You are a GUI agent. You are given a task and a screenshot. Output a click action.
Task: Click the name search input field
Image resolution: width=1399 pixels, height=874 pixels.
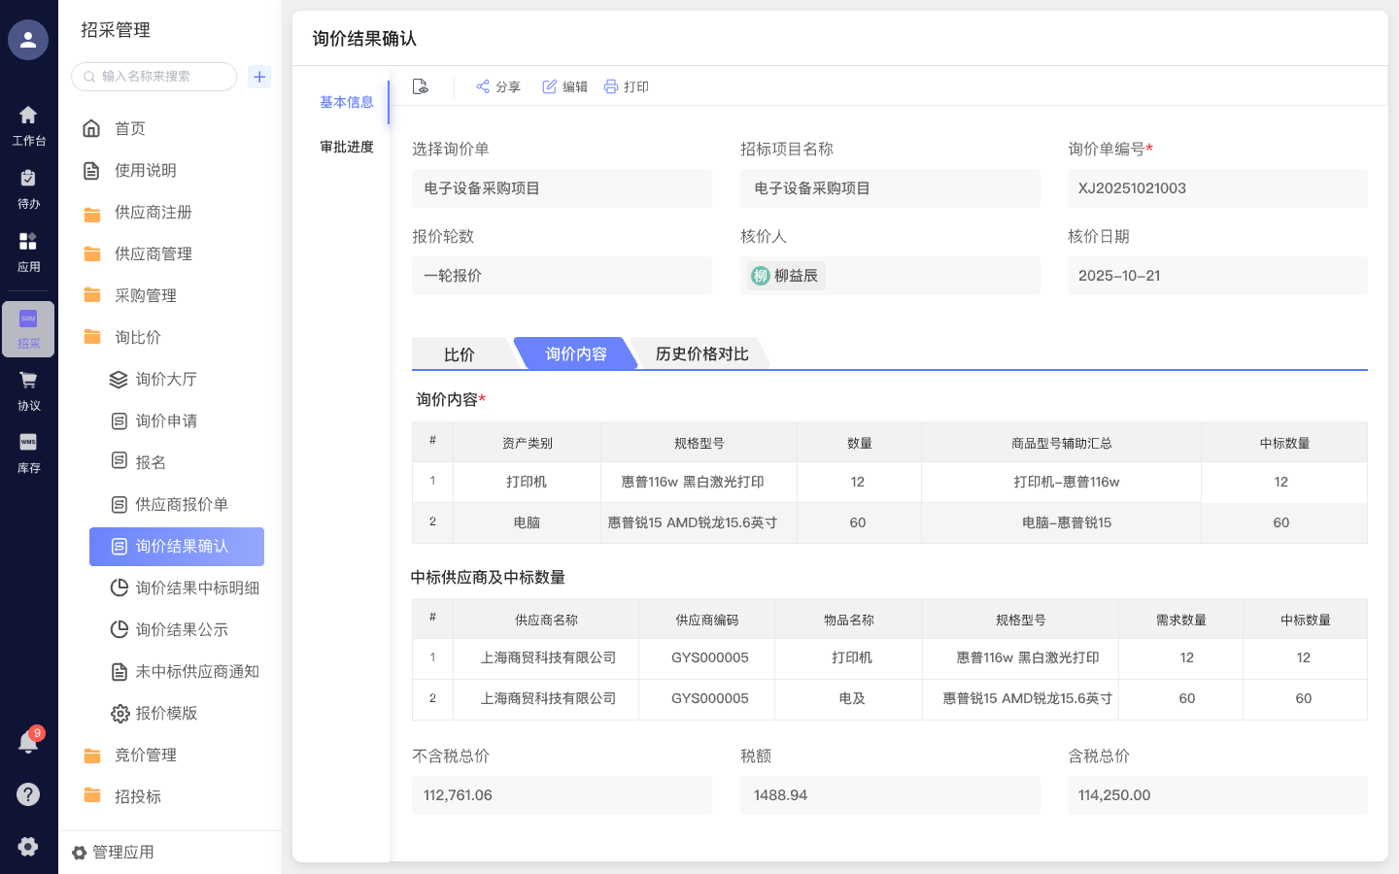(x=153, y=76)
